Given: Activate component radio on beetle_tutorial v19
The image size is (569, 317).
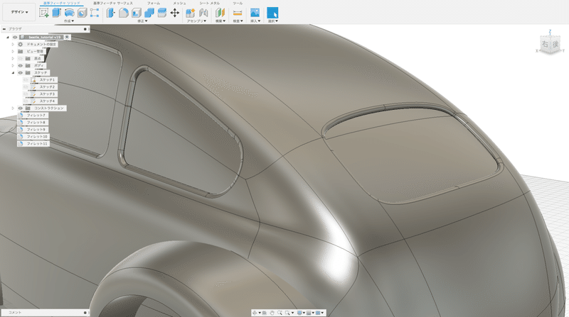Looking at the screenshot, I should 67,38.
